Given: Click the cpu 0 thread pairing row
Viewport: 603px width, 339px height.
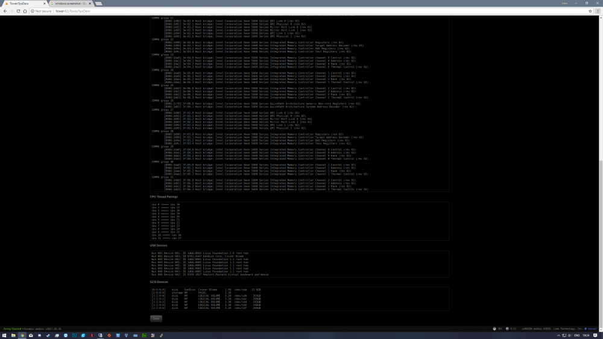Looking at the screenshot, I should 166,204.
